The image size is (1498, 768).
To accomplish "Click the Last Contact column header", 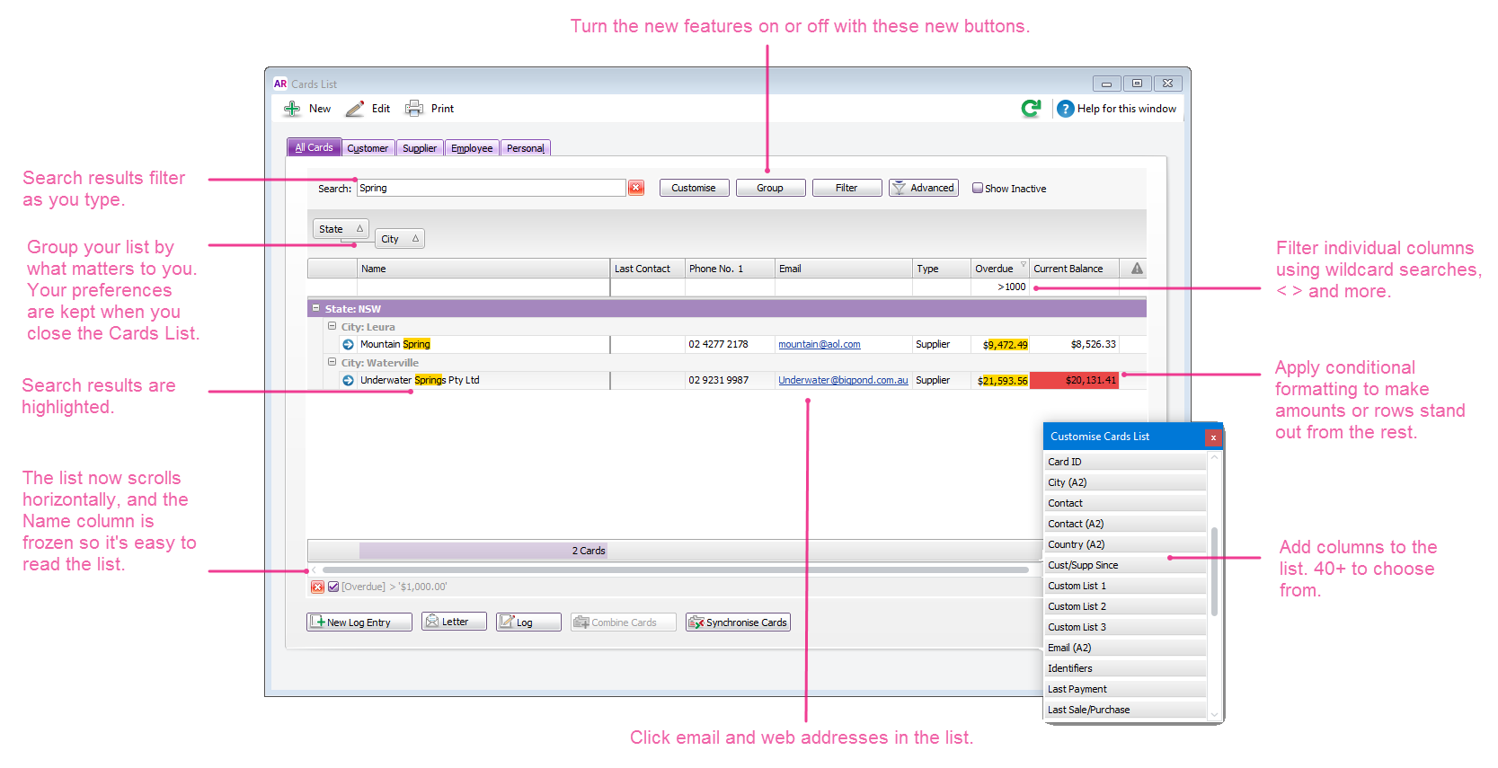I will point(648,269).
